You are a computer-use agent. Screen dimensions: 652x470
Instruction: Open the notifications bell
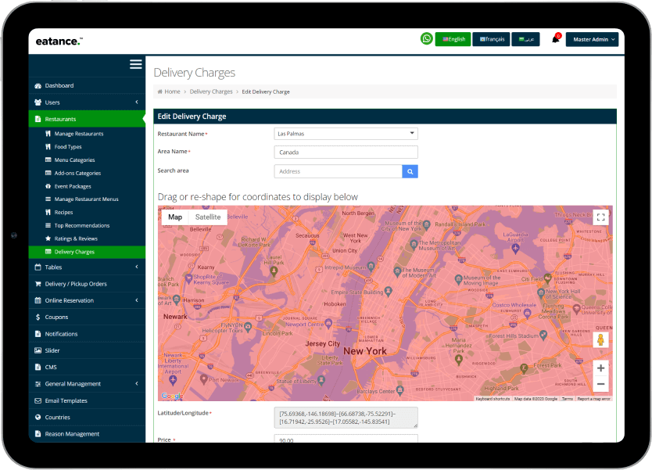556,39
